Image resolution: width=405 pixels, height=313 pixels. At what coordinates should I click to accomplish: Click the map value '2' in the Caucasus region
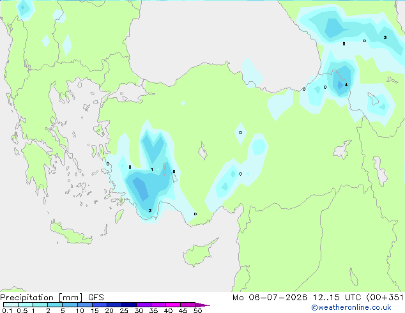click(385, 38)
